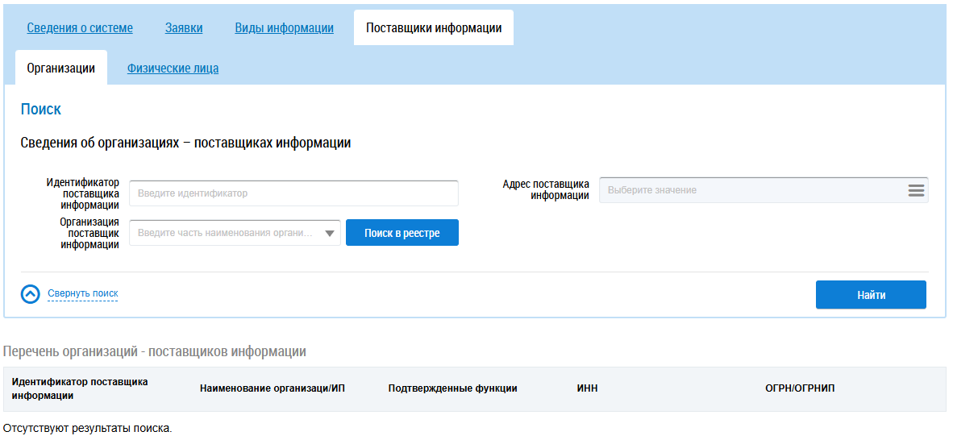Click the organization name text input

tap(226, 234)
